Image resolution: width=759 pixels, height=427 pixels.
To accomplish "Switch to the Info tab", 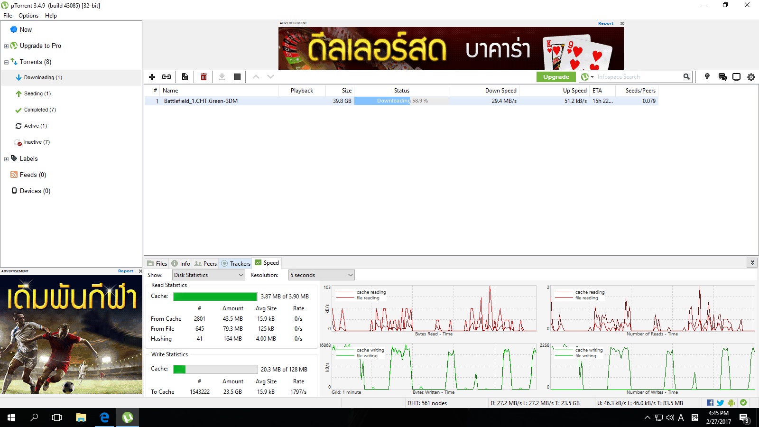I will [x=181, y=263].
